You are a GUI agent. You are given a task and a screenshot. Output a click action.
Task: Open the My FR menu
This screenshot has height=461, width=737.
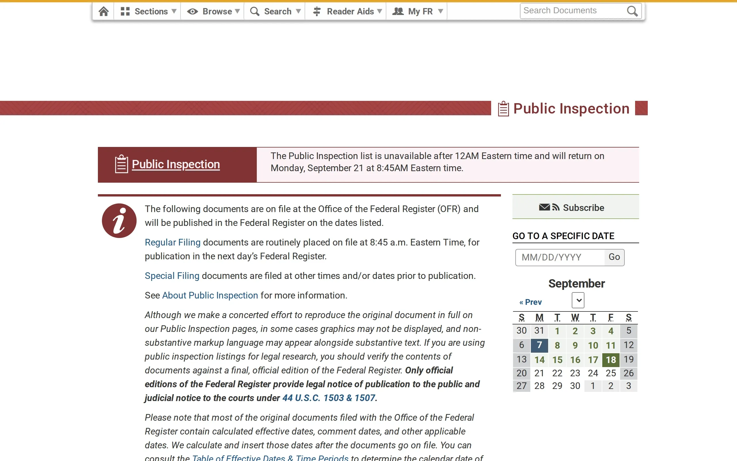click(417, 11)
